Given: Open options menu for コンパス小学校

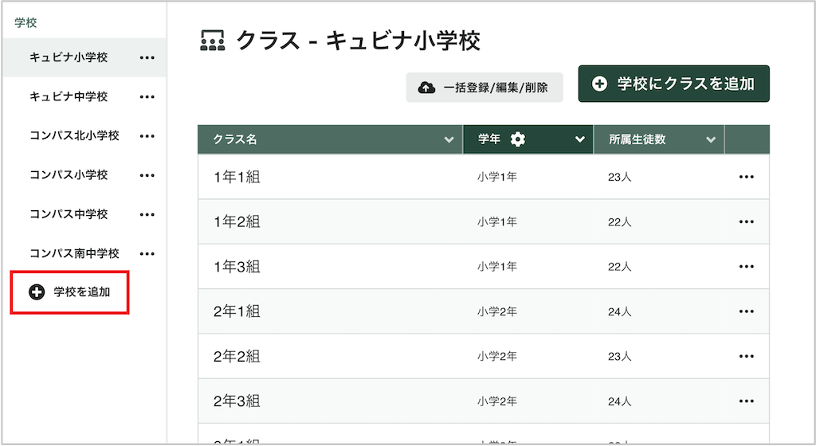Looking at the screenshot, I should 147,175.
